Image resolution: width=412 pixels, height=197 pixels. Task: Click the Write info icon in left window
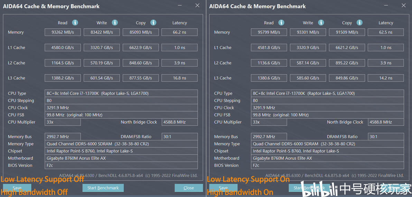(x=114, y=22)
